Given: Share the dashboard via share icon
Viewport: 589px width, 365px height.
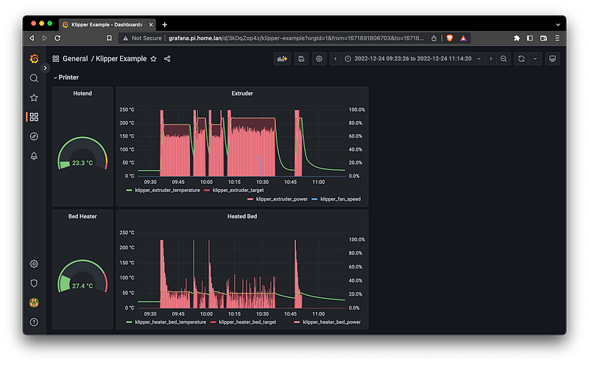Looking at the screenshot, I should (167, 59).
